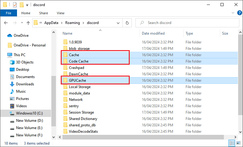Screen dimensions: 243x147
Task: Select the VideoDecodeStats folder
Action: pyautogui.click(x=83, y=131)
